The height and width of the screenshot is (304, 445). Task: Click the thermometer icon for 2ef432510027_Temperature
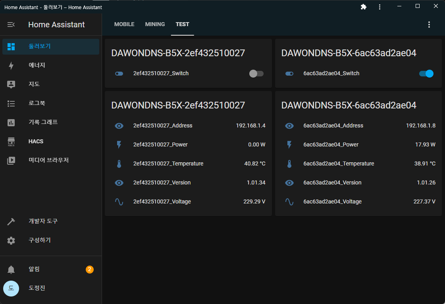[119, 164]
